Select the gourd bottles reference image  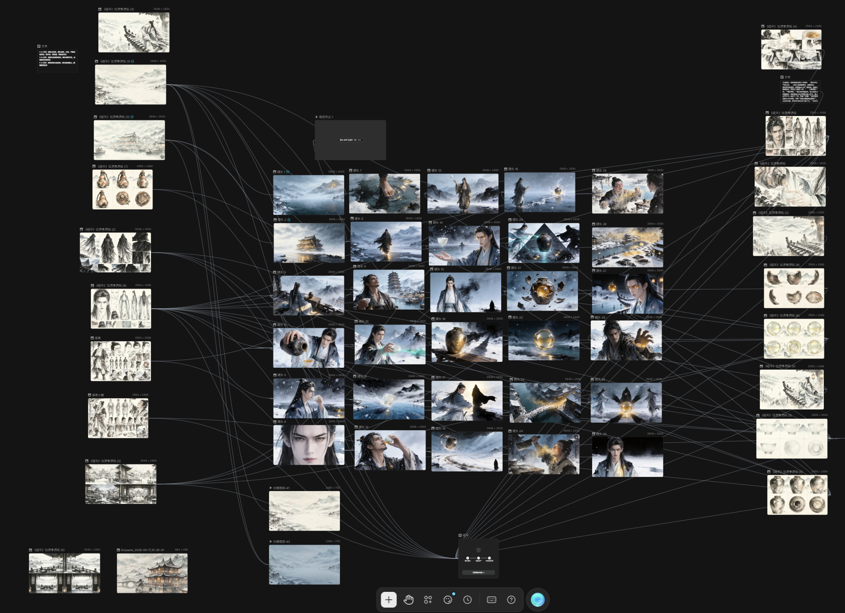coord(122,189)
